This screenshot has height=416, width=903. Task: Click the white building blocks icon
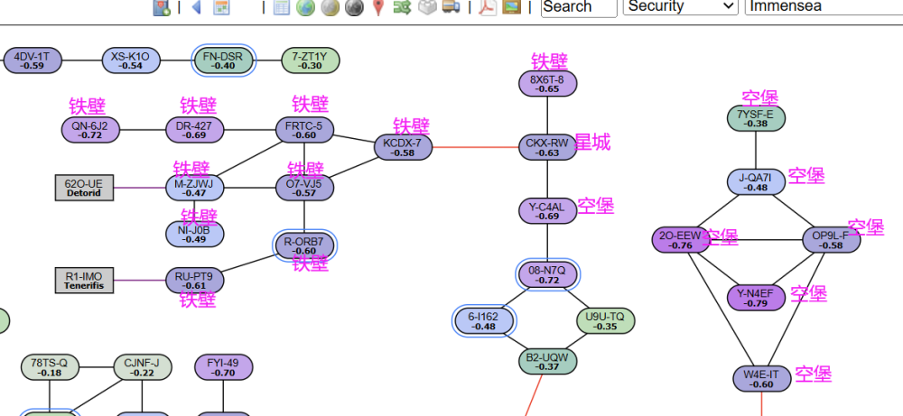coord(426,7)
